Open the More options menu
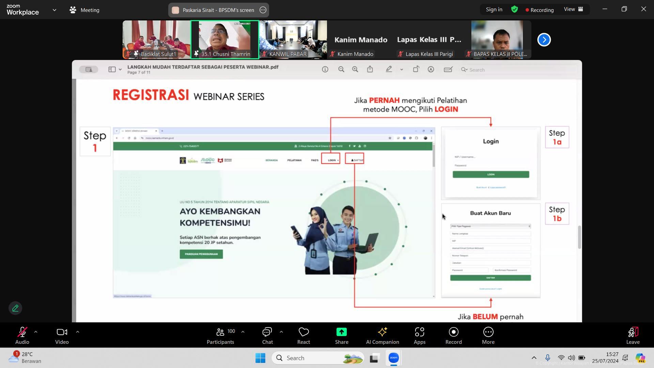Viewport: 654px width, 368px height. coord(488,336)
